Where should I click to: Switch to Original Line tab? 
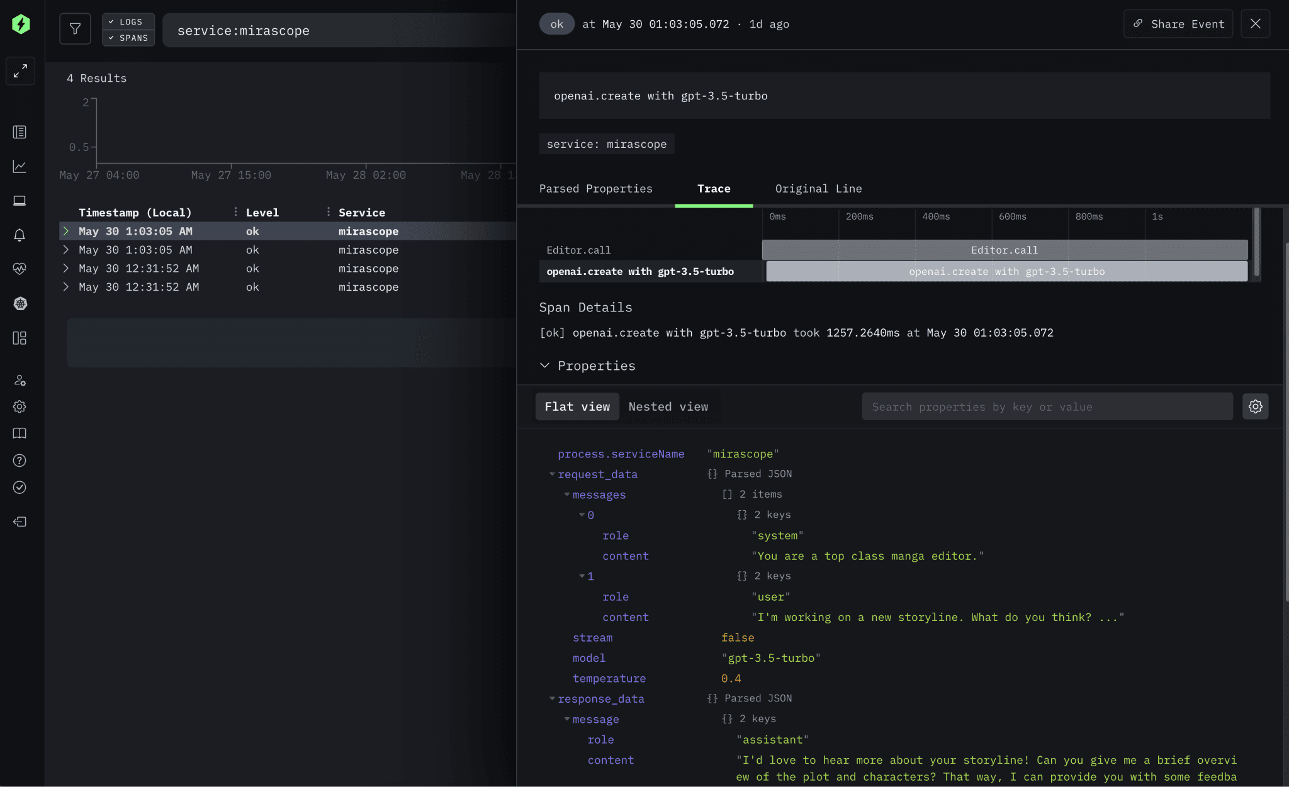(818, 187)
